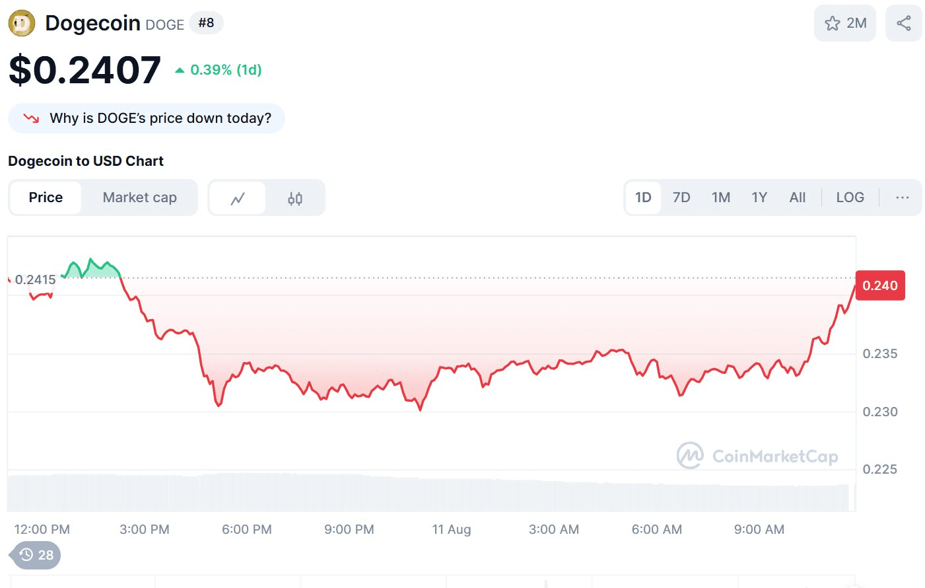Open the share icon button
Screen dimensions: 925x588
pyautogui.click(x=903, y=23)
